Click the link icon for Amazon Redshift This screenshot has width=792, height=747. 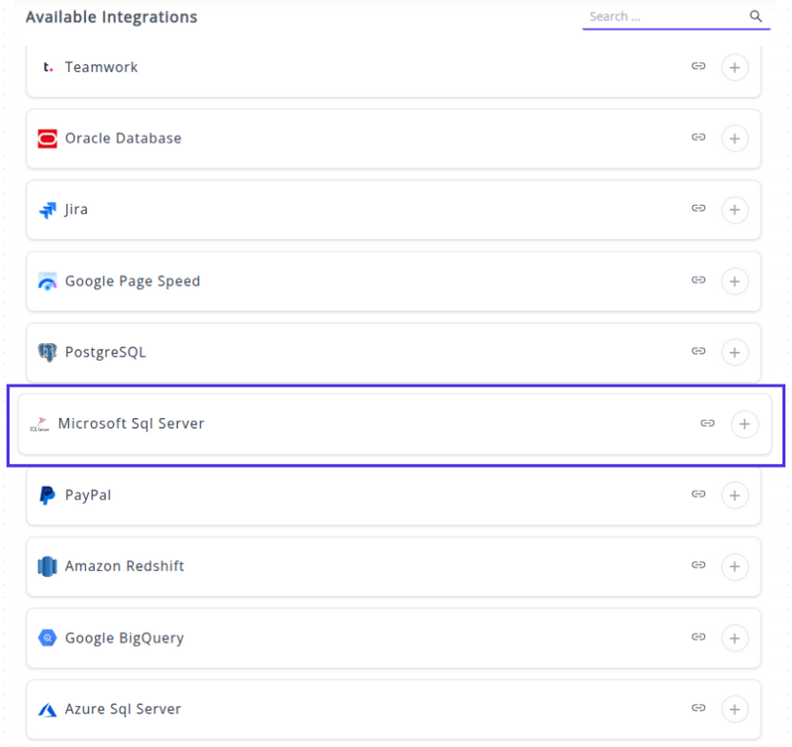698,566
